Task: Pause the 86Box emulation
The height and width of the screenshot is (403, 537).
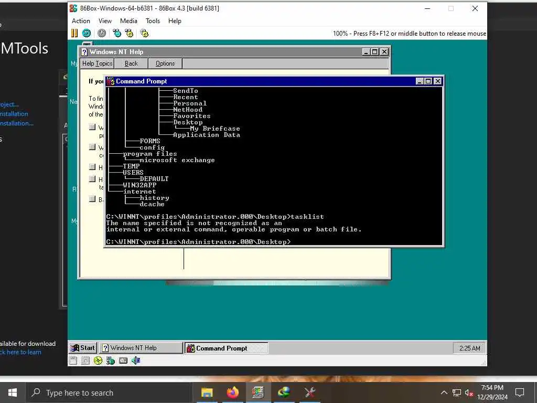Action: pyautogui.click(x=74, y=33)
